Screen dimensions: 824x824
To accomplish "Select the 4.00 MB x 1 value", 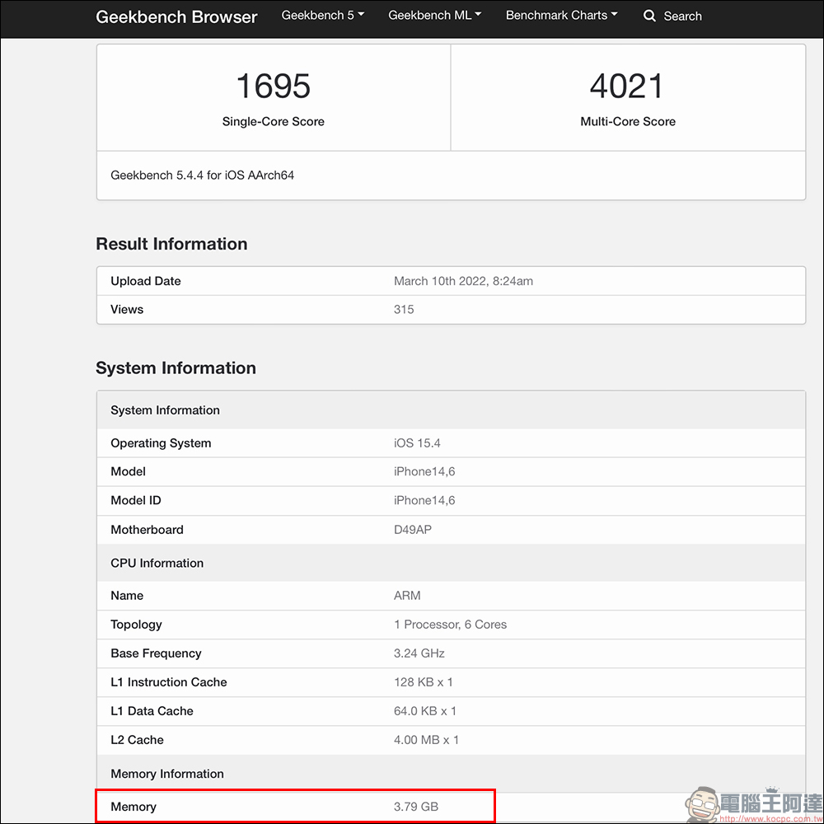I will (x=426, y=740).
